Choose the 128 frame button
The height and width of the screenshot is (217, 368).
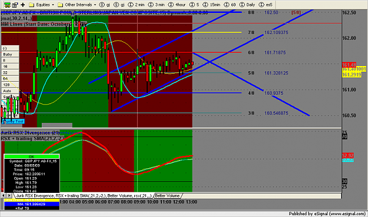coord(10,85)
